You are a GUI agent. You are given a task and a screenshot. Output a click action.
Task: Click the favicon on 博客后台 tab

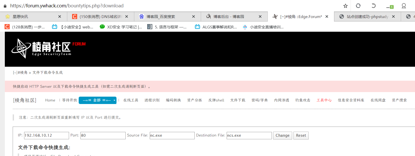tap(208, 16)
